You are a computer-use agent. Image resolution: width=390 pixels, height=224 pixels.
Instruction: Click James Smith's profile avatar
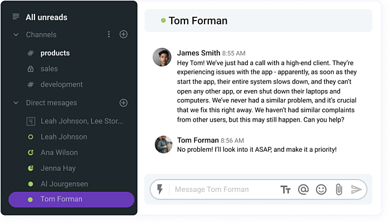tap(162, 57)
